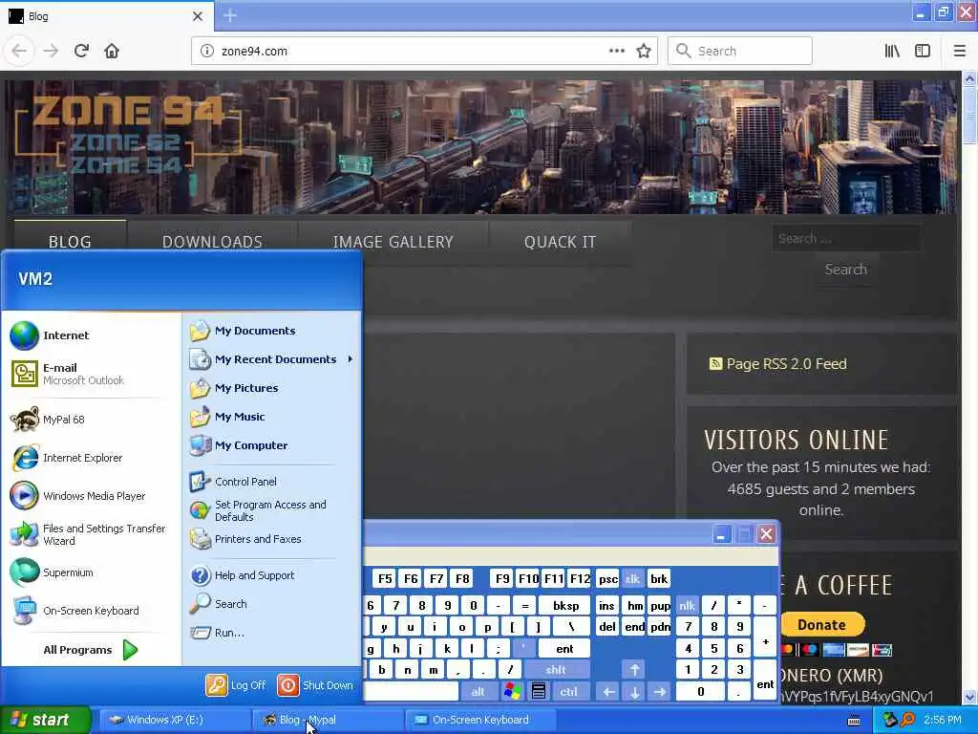Screen dimensions: 978x734
Task: Open the Run... dialog
Action: pyautogui.click(x=272, y=633)
